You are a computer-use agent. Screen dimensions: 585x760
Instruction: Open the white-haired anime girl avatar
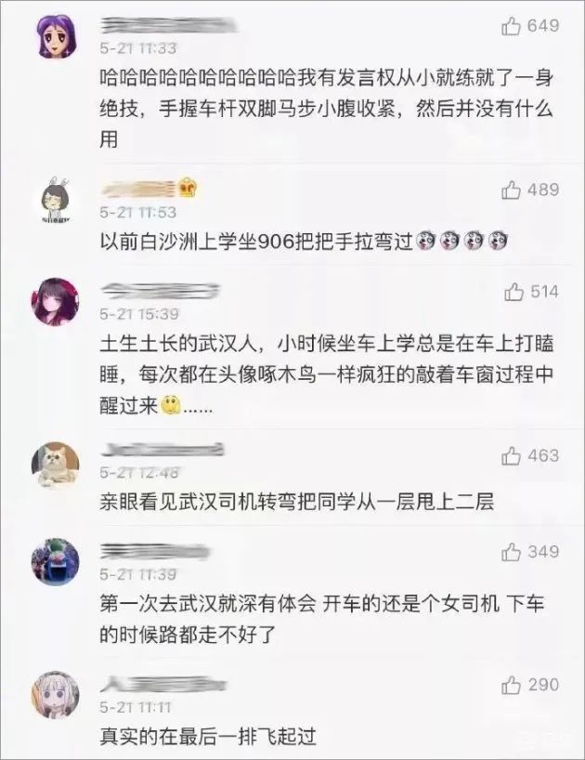55,695
